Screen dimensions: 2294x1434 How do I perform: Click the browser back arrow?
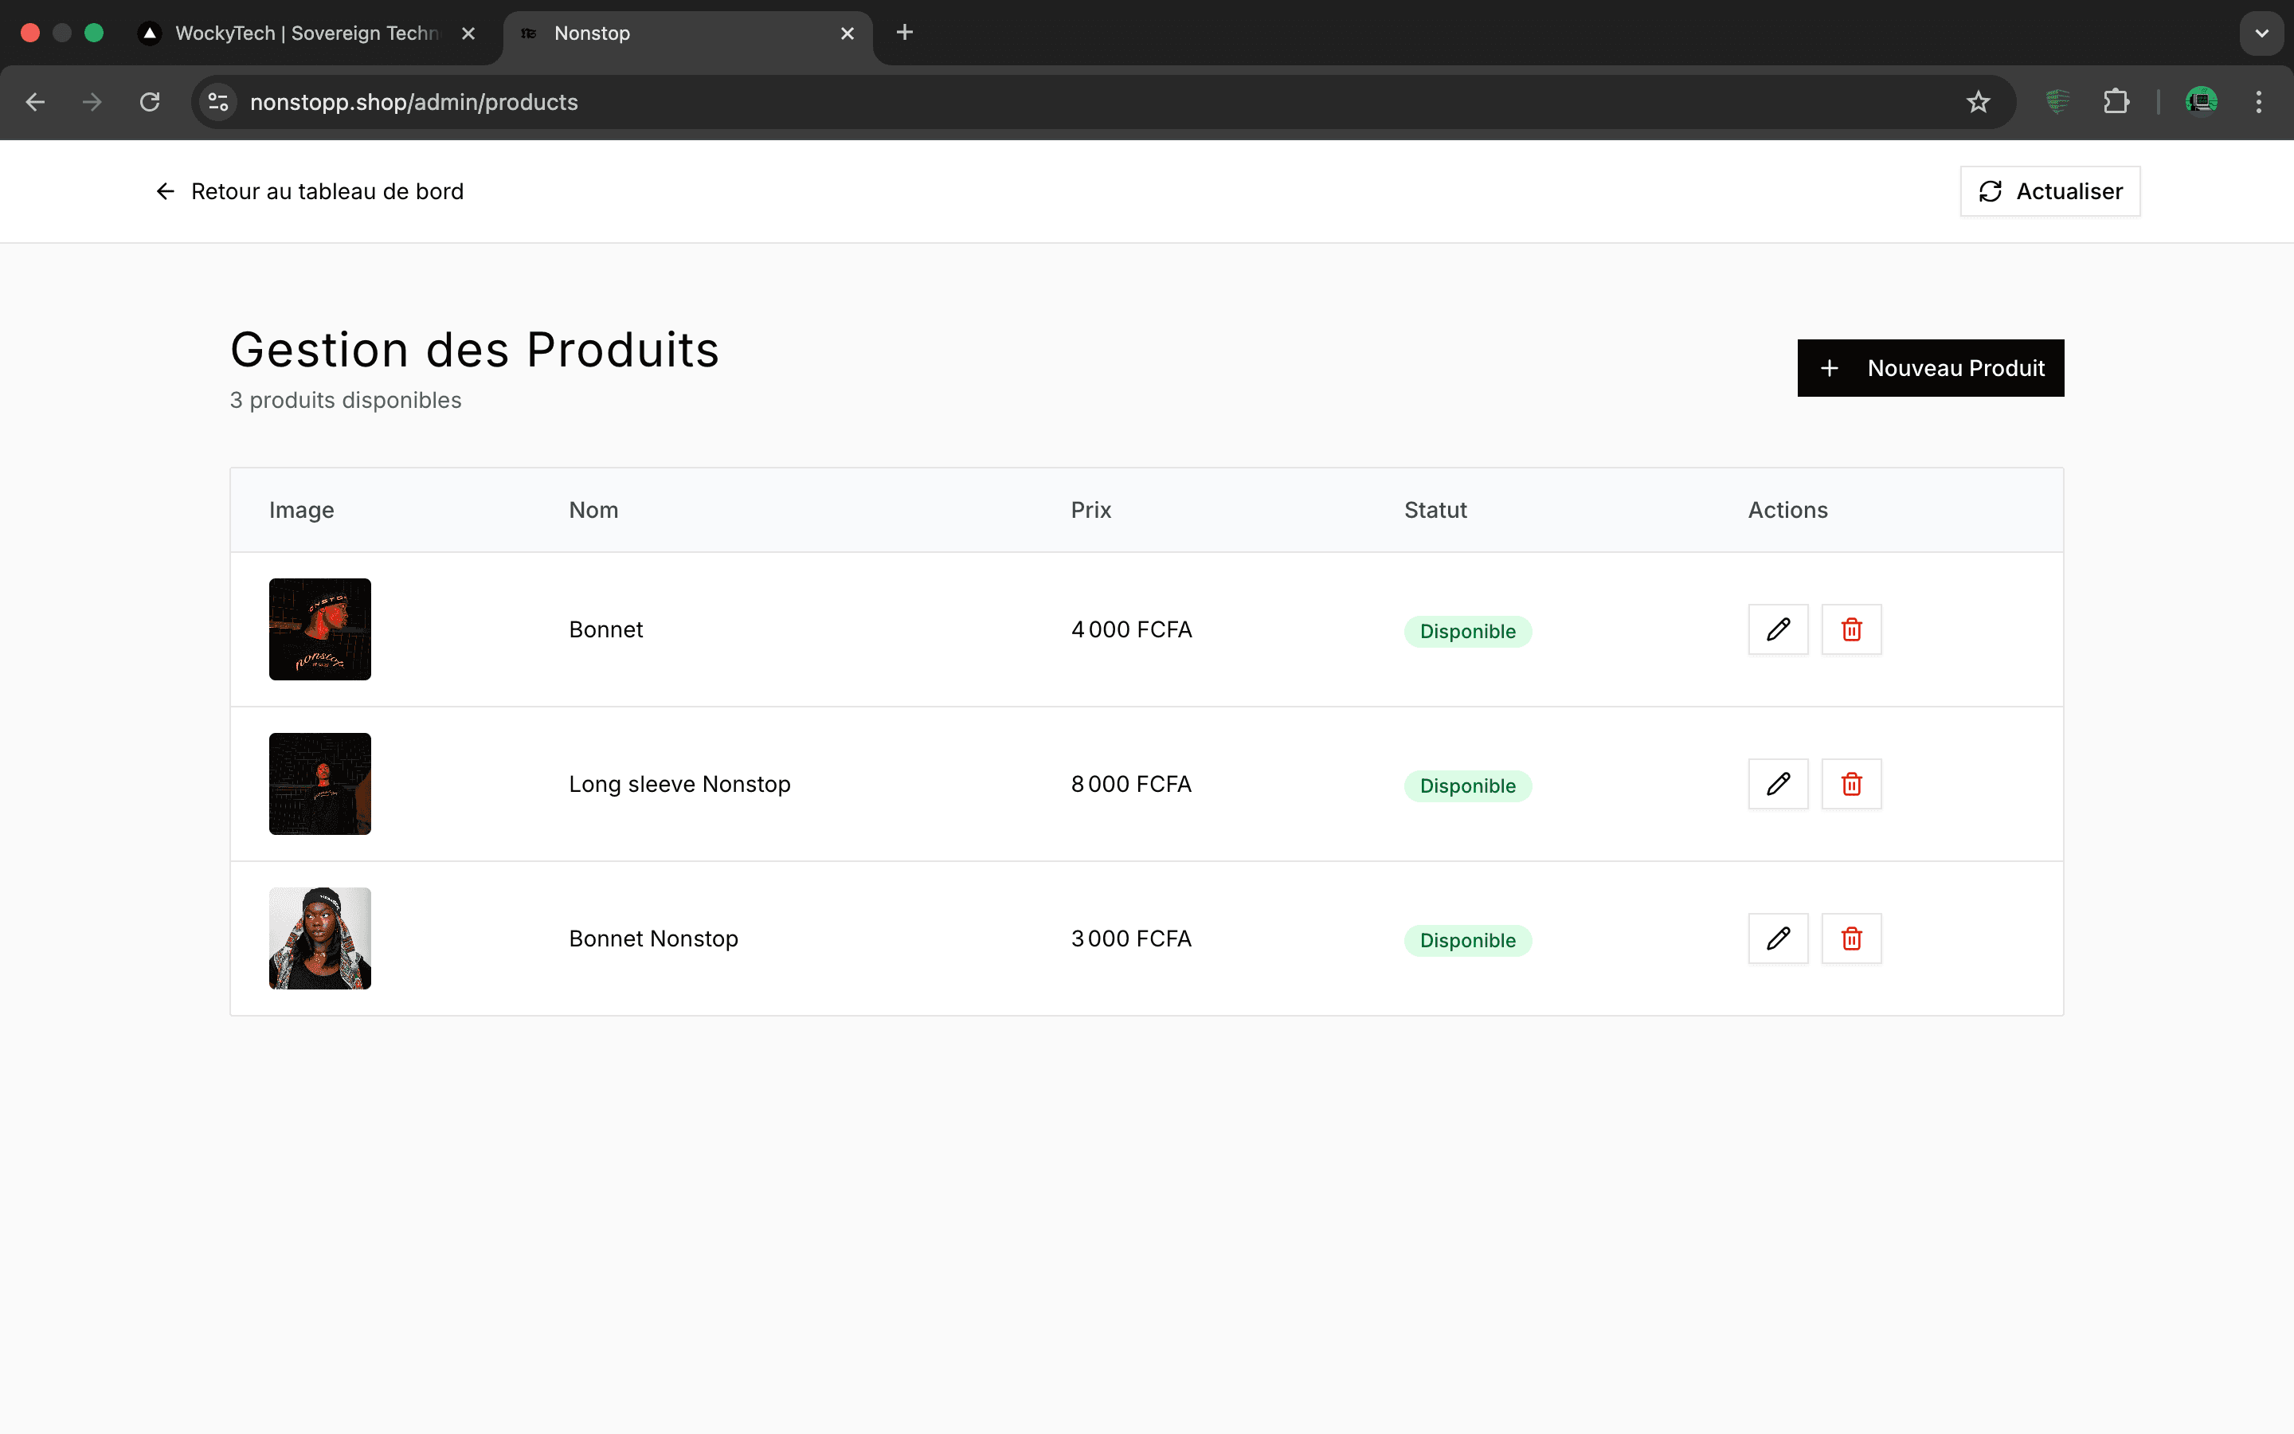tap(35, 103)
